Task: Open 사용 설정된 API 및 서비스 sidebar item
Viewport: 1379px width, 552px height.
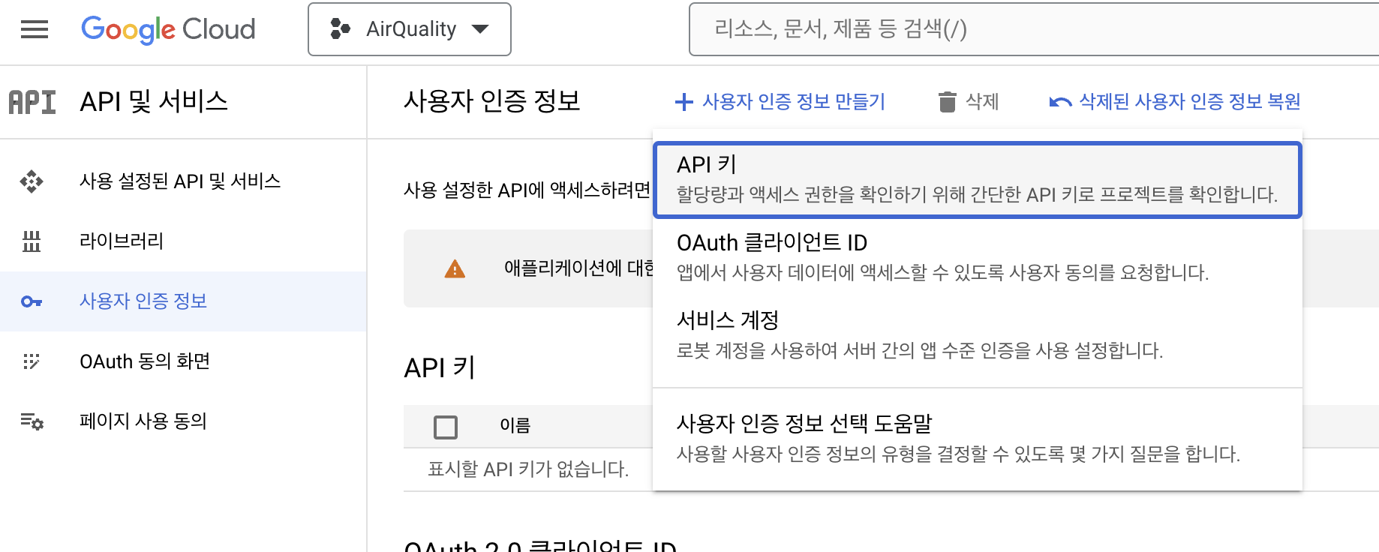Action: click(x=183, y=181)
